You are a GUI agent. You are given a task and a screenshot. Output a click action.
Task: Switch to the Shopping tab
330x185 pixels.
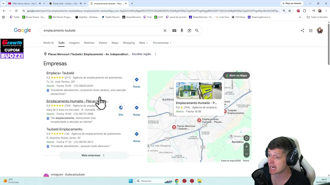tap(129, 43)
